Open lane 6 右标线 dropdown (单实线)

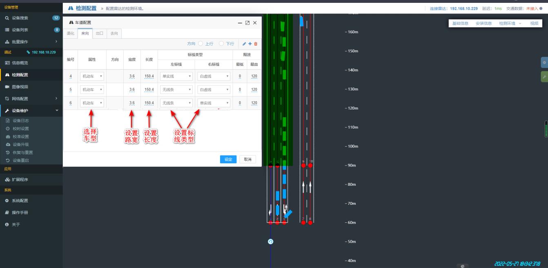point(214,103)
